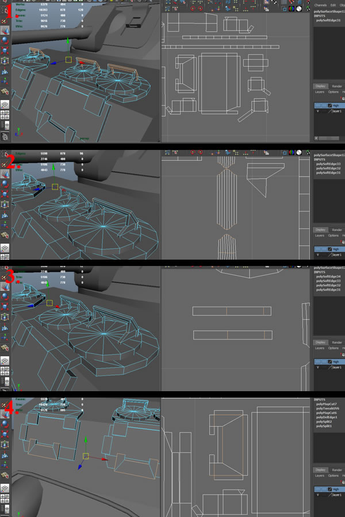Toggle High layer display-type box in first screenshot
The image size is (345, 517).
(x=324, y=106)
